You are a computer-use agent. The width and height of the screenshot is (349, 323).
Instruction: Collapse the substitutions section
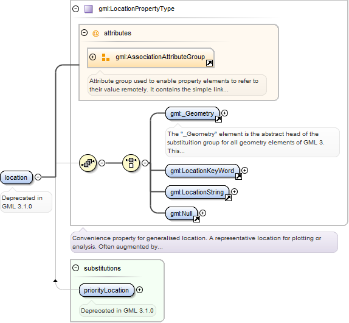(x=75, y=268)
